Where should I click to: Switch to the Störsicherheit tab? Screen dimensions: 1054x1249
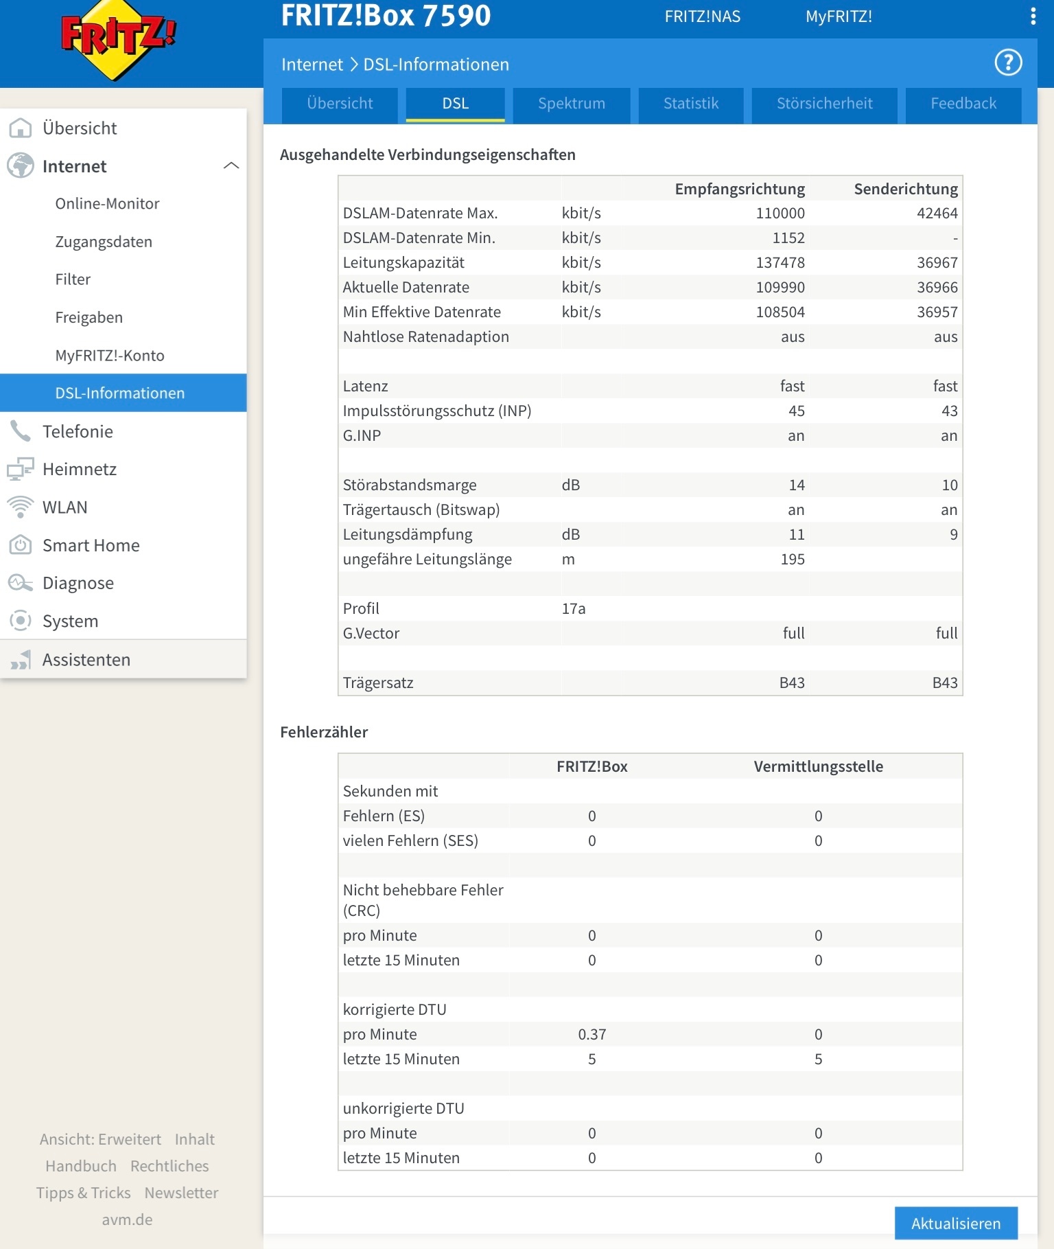(x=824, y=104)
